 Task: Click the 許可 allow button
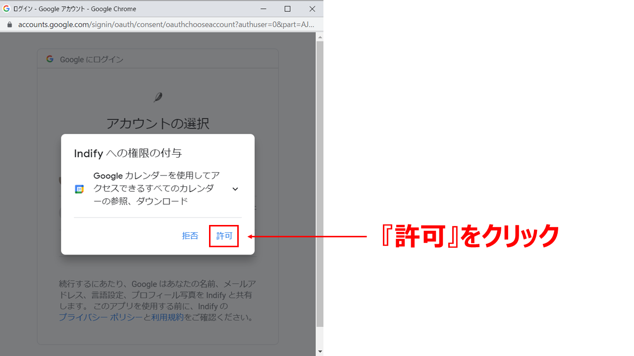pyautogui.click(x=224, y=236)
